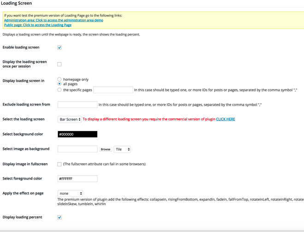
Task: Choose the specific pages radio button
Action: click(x=59, y=90)
